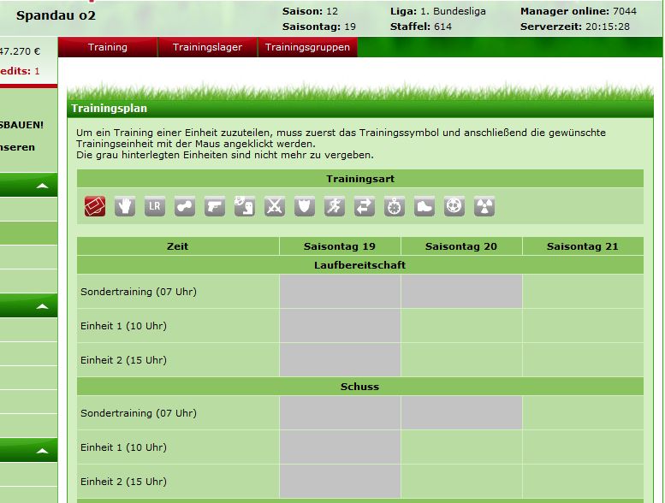Select the shield defense training icon

pyautogui.click(x=305, y=206)
